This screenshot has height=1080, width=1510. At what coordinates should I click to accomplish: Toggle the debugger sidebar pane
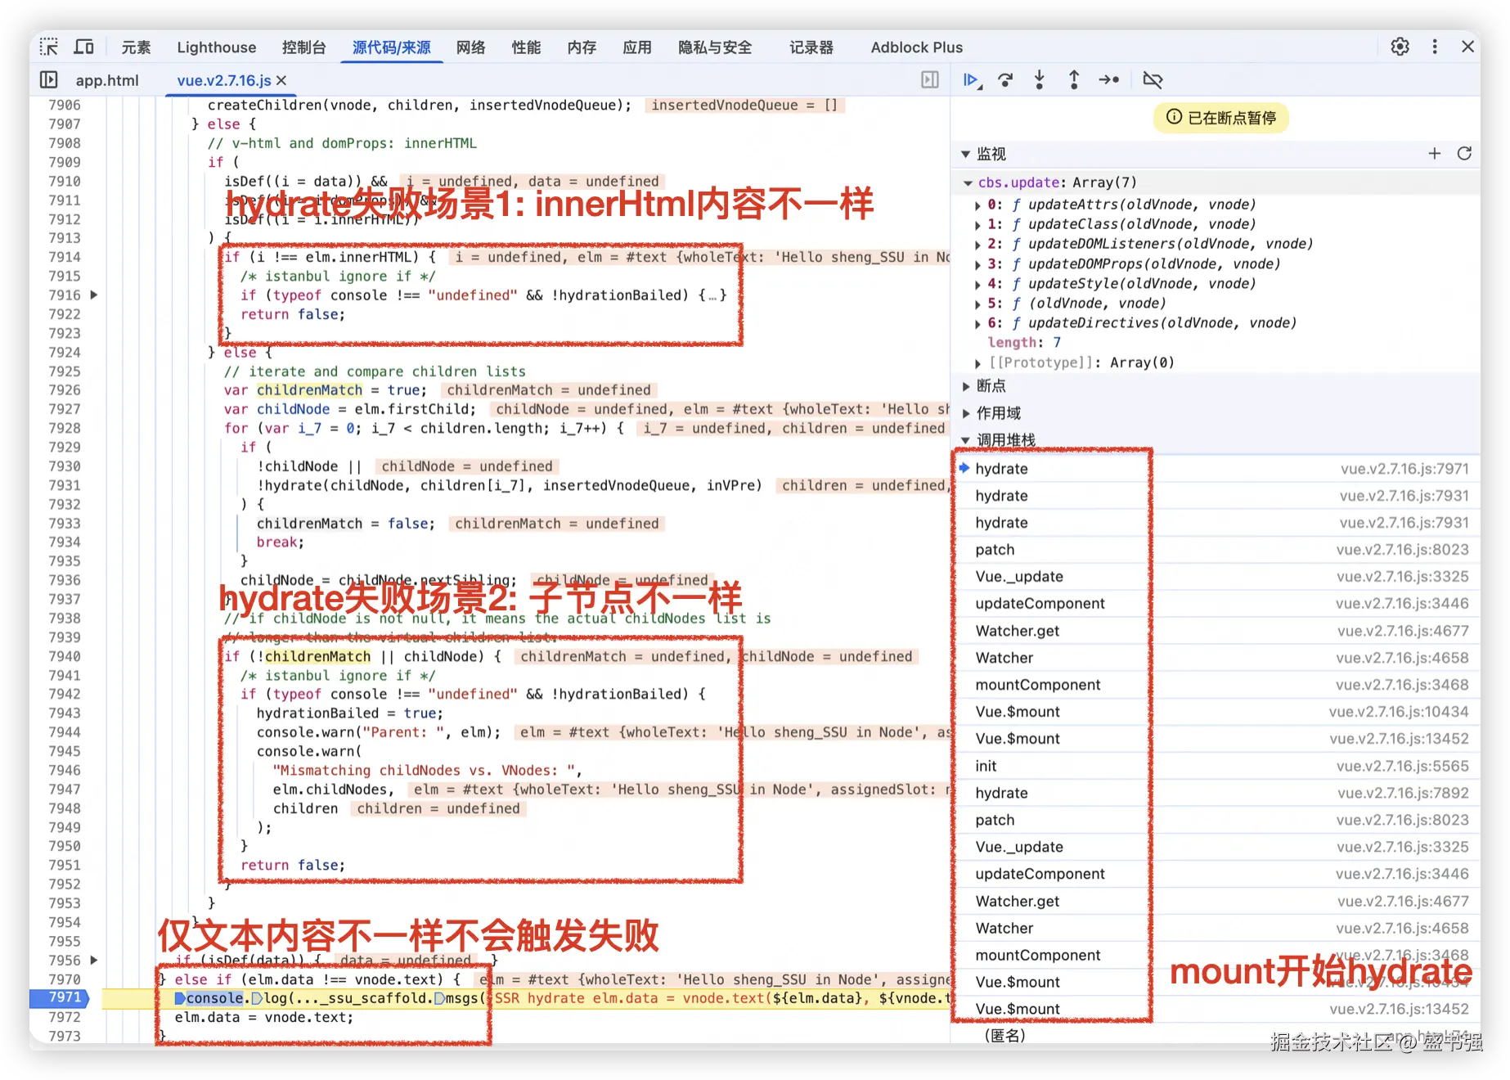point(930,79)
